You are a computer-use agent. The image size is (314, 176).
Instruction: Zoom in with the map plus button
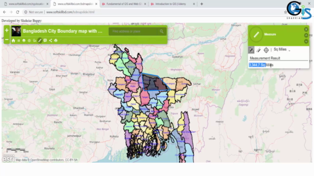point(6,30)
